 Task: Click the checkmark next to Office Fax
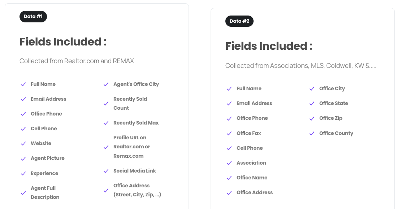pyautogui.click(x=229, y=134)
